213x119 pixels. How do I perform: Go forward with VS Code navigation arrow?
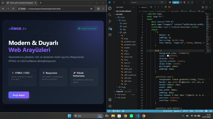click(x=128, y=2)
